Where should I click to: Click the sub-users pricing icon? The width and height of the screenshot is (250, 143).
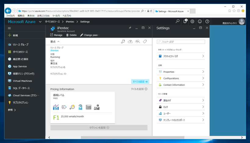click(x=97, y=107)
